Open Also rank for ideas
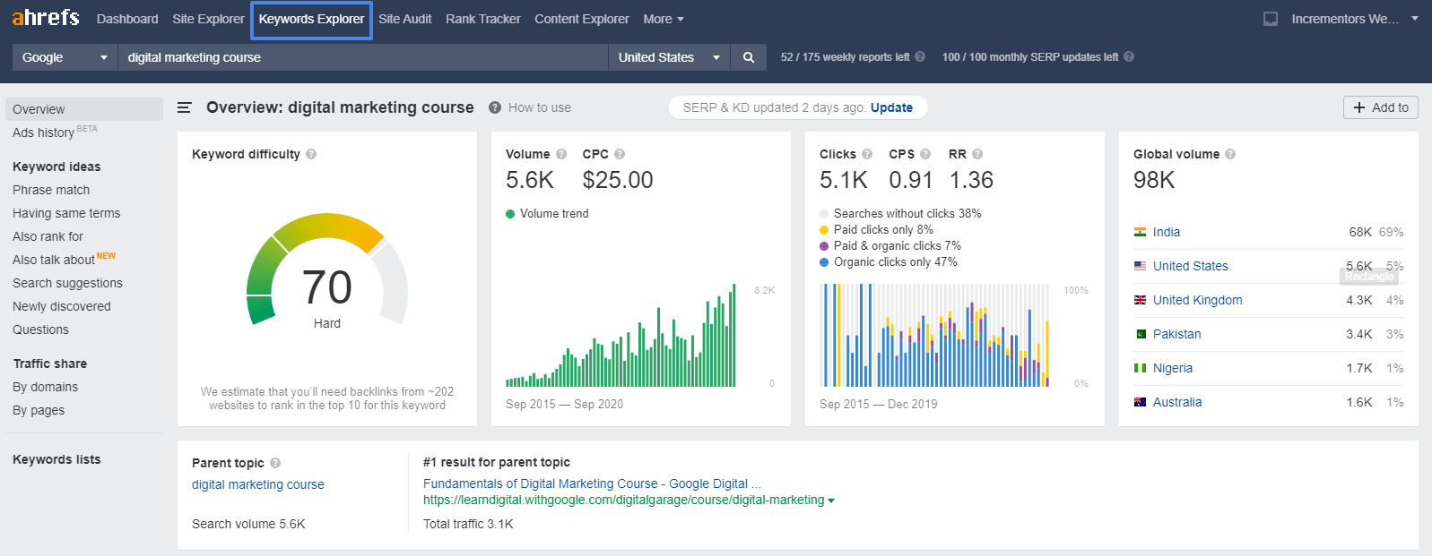The width and height of the screenshot is (1432, 556). pyautogui.click(x=48, y=236)
